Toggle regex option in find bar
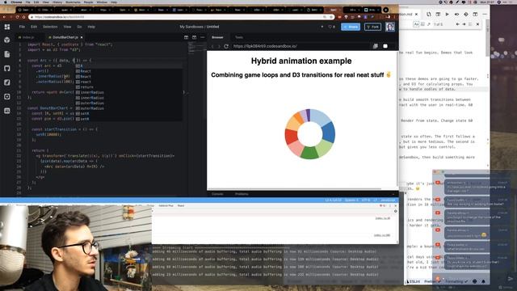This screenshot has width=517, height=291. (x=429, y=24)
